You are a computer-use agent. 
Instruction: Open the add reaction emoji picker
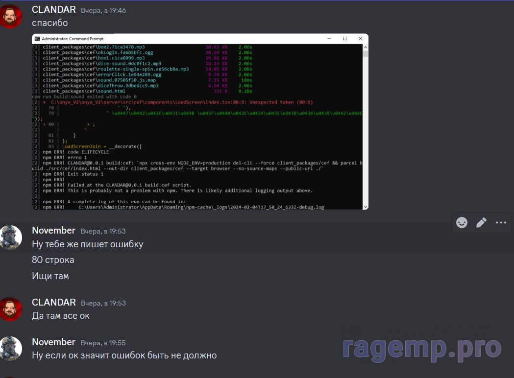coord(462,223)
